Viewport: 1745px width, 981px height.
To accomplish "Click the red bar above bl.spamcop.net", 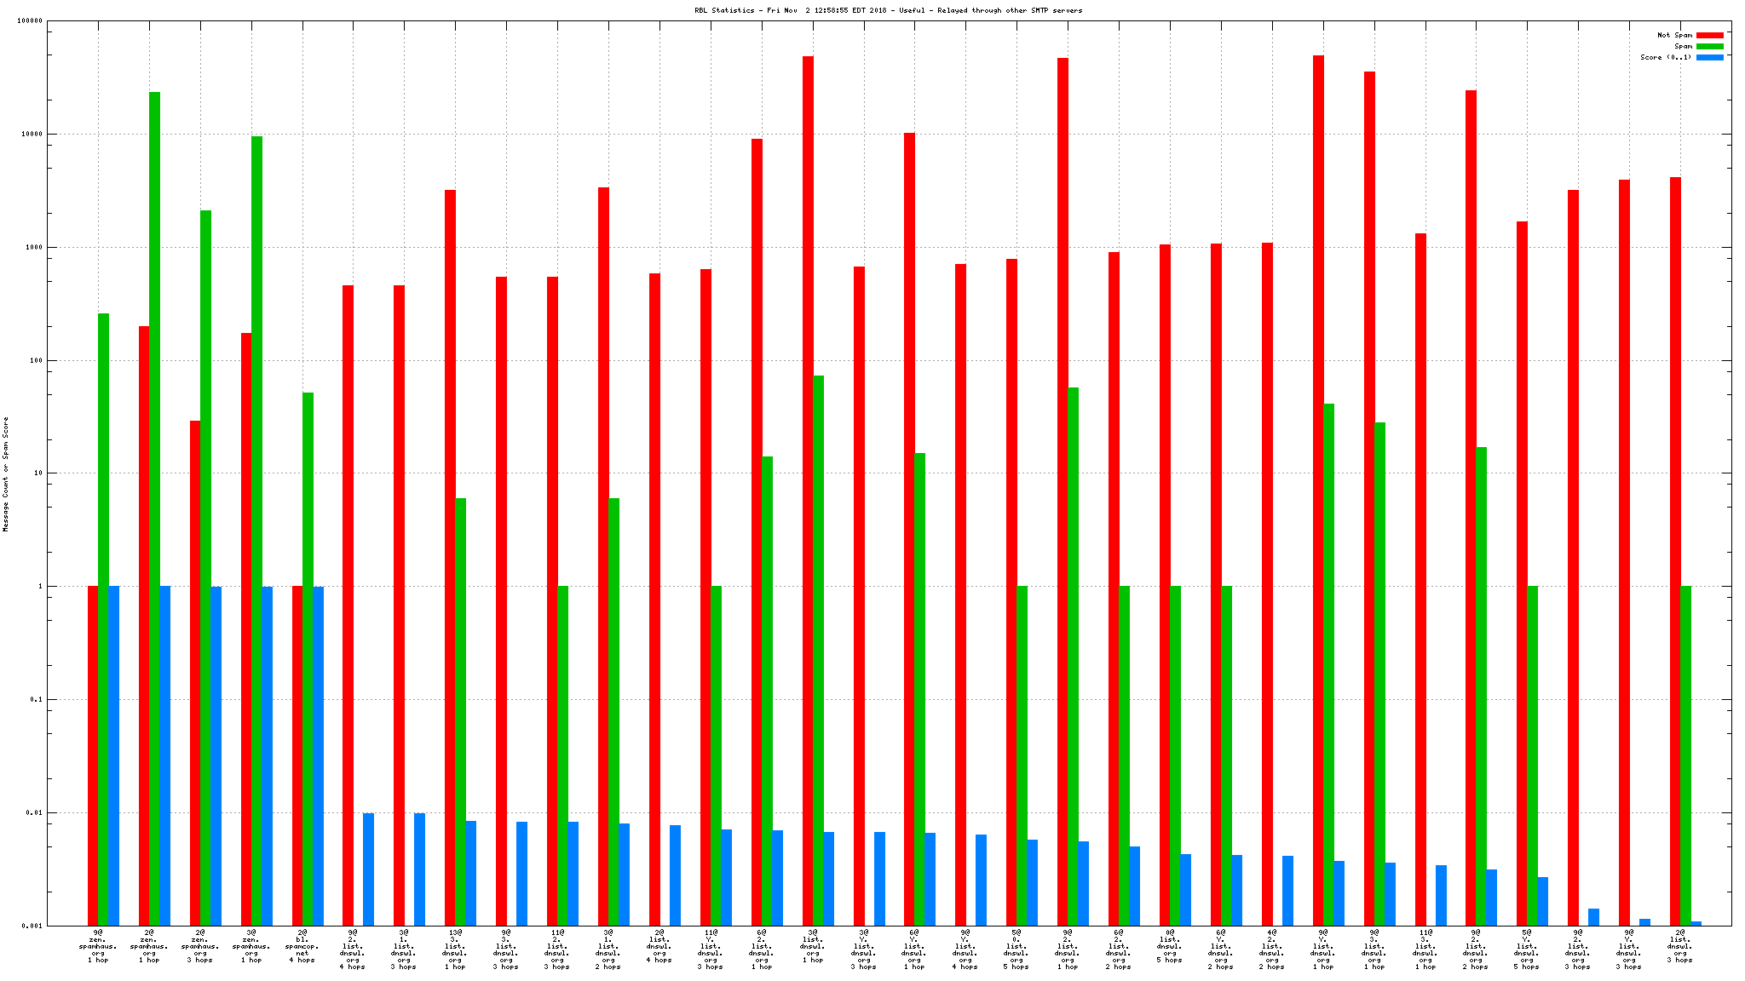I will (297, 749).
